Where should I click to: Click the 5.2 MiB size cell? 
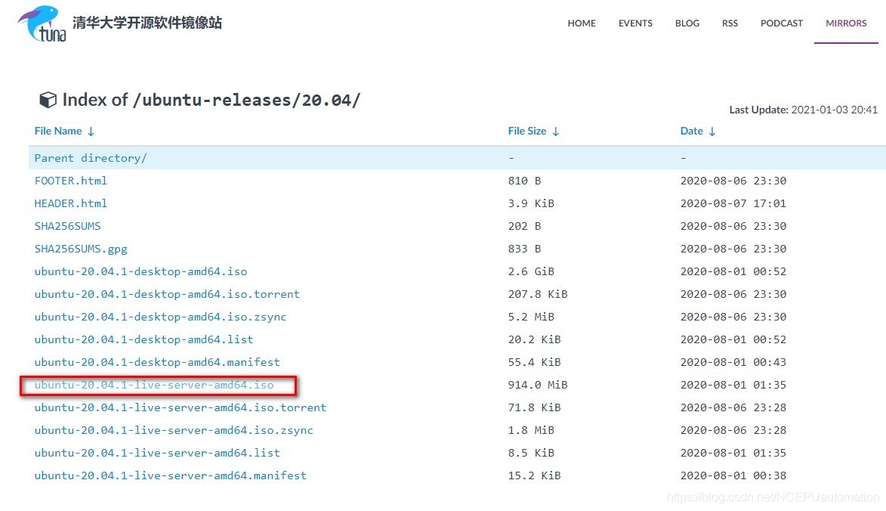(x=530, y=317)
